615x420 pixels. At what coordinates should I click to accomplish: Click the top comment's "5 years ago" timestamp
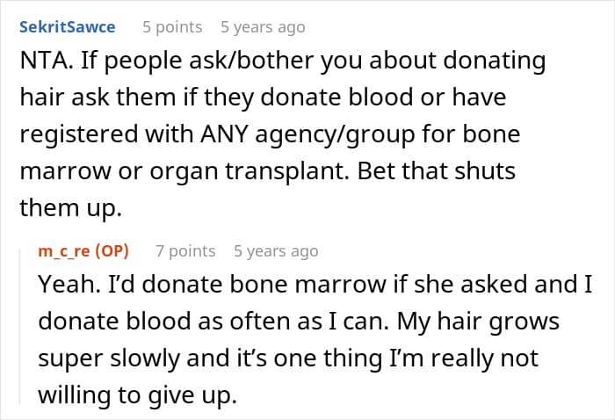(263, 27)
